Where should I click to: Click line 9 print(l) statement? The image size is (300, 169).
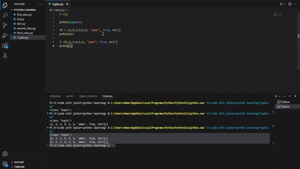click(x=66, y=46)
